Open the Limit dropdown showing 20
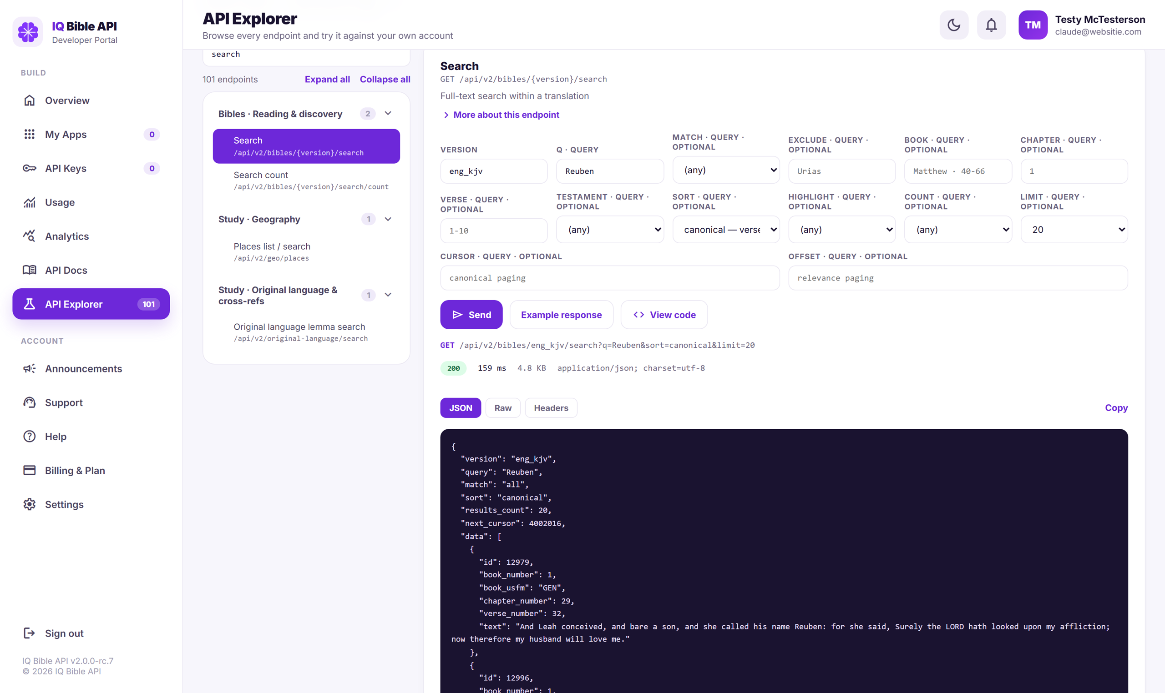1165x693 pixels. pos(1074,230)
